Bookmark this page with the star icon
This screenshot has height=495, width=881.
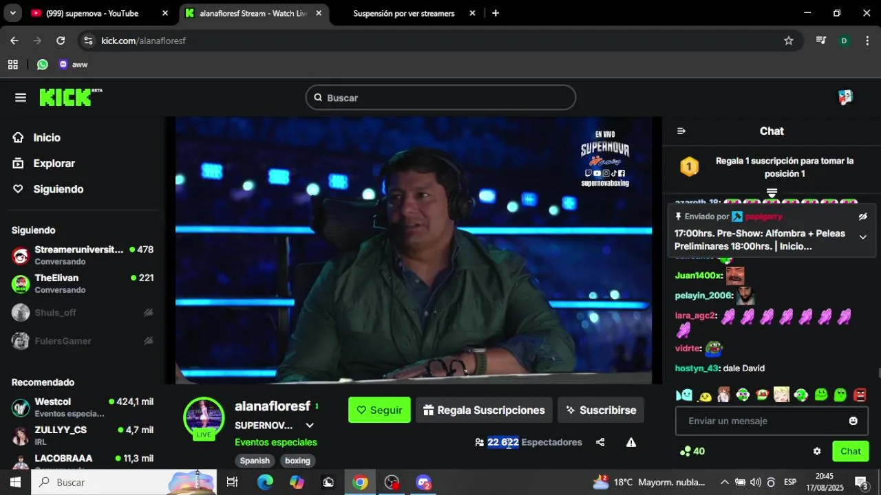click(x=789, y=41)
